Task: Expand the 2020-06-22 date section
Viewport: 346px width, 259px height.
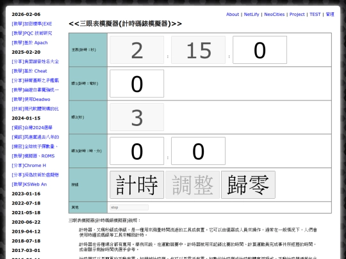Action: 26,222
